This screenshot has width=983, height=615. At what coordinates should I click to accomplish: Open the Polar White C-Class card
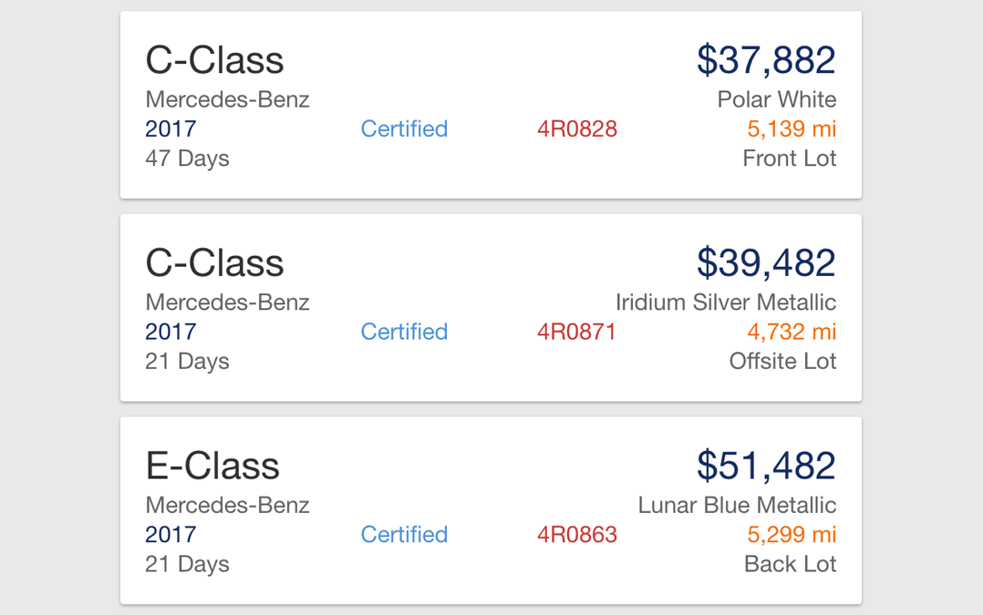click(x=491, y=105)
